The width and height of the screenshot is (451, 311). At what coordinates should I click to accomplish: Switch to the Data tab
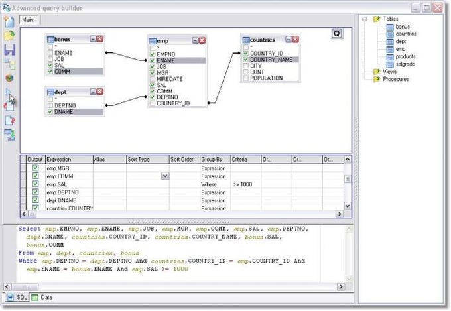(x=42, y=298)
